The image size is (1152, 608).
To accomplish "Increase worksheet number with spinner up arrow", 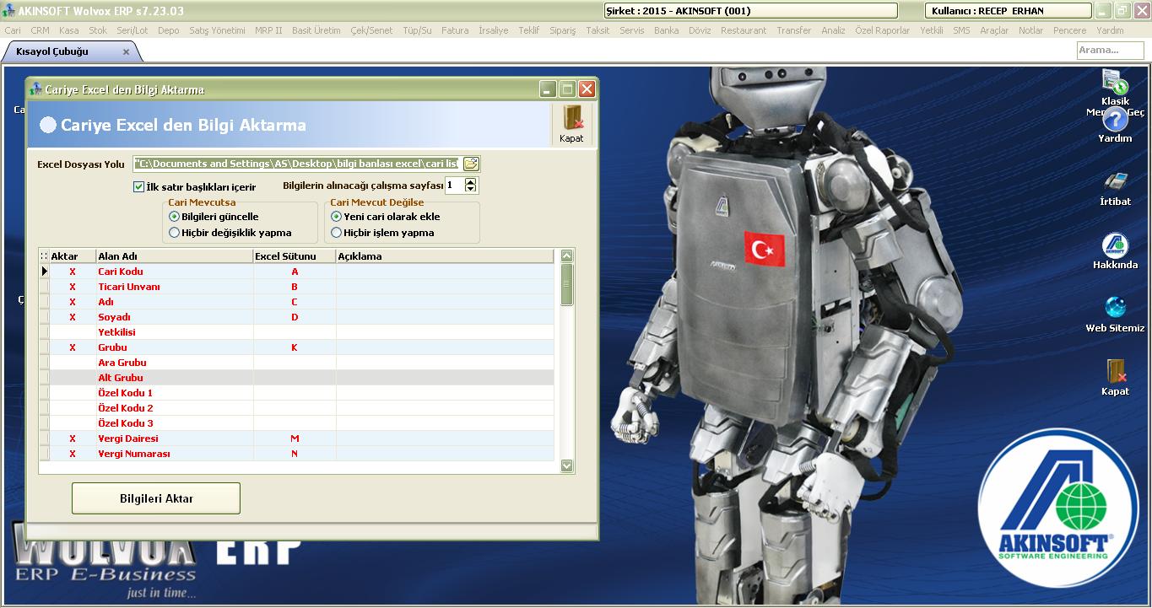I will (x=471, y=181).
